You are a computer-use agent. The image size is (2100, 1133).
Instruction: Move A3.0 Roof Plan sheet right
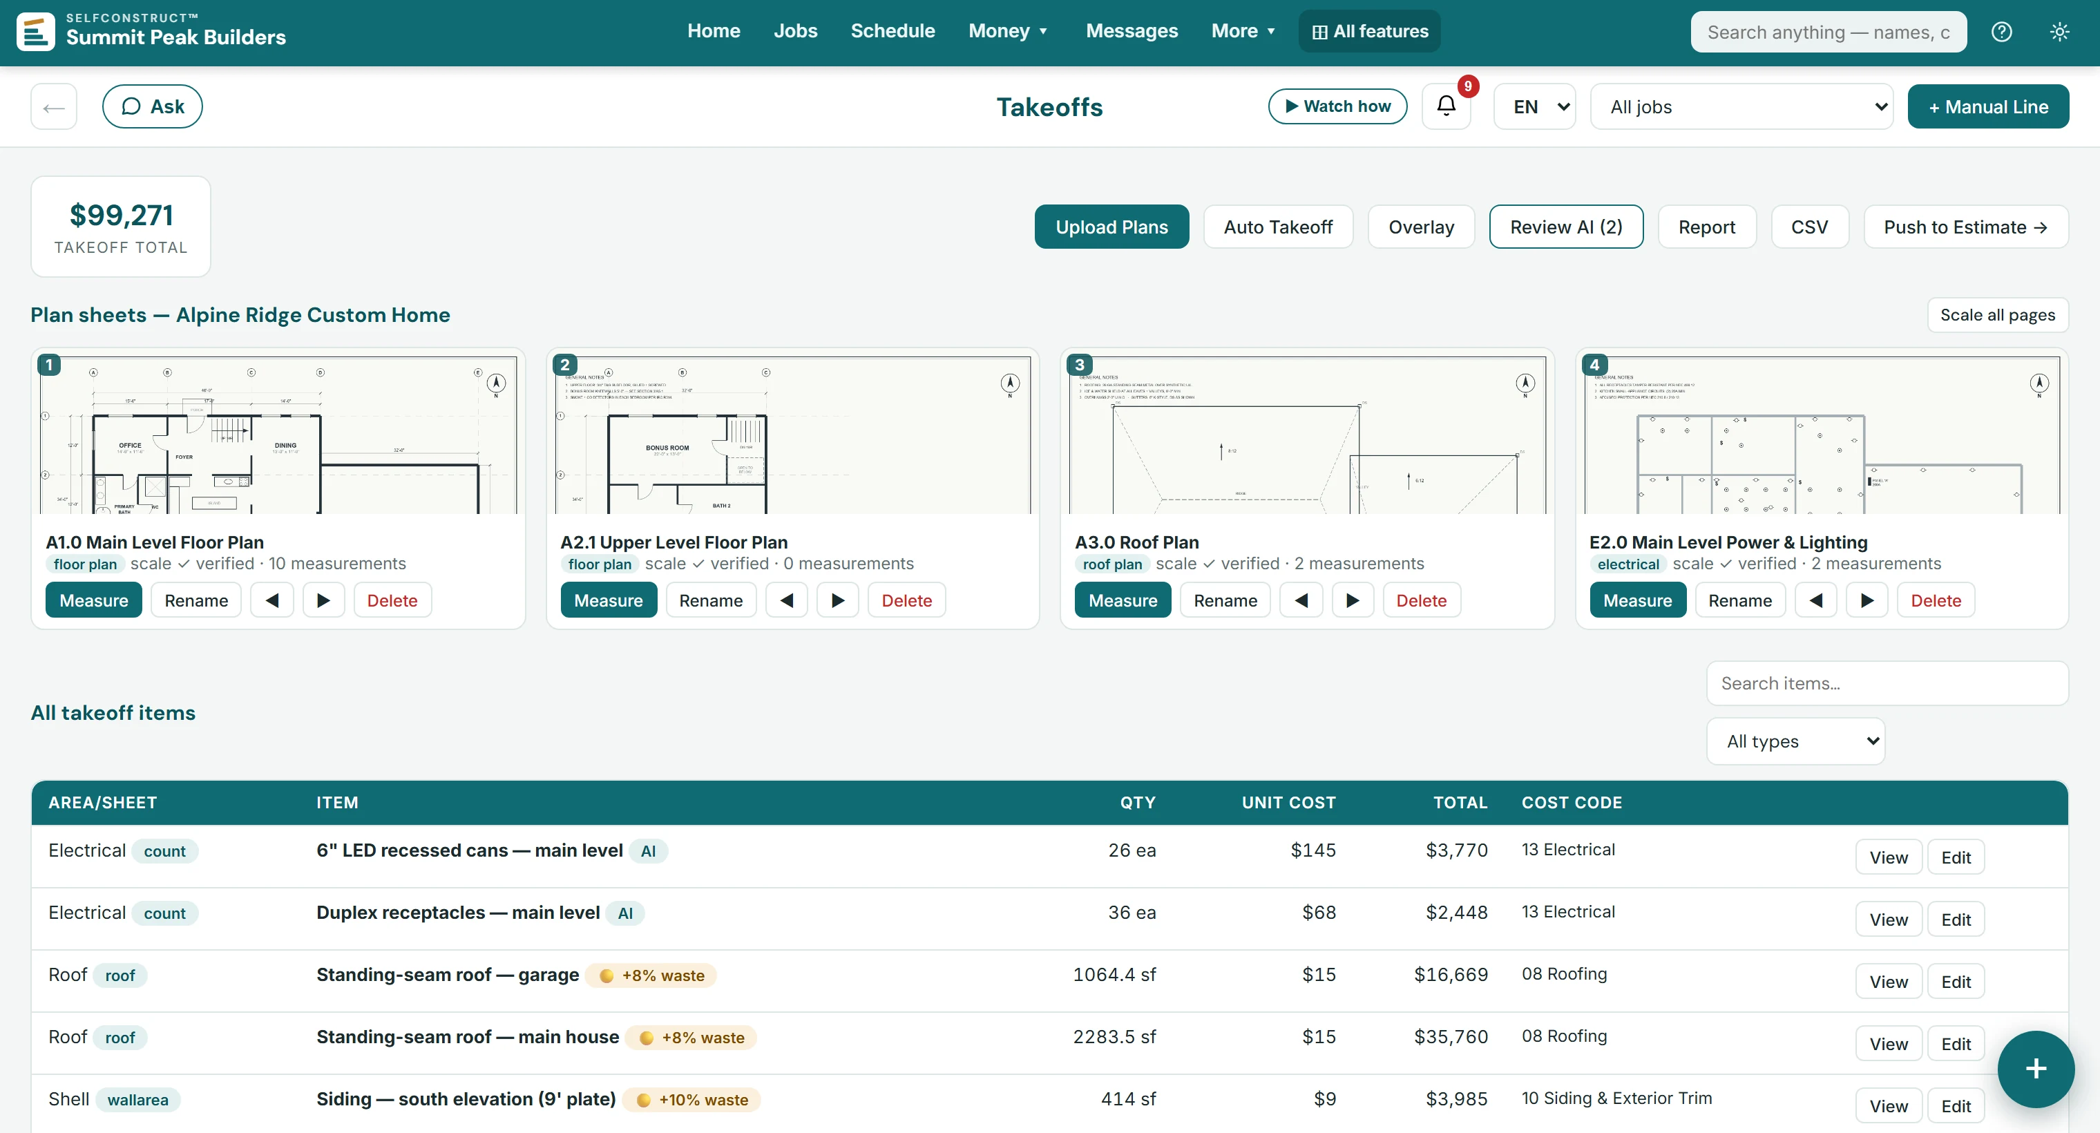1353,601
